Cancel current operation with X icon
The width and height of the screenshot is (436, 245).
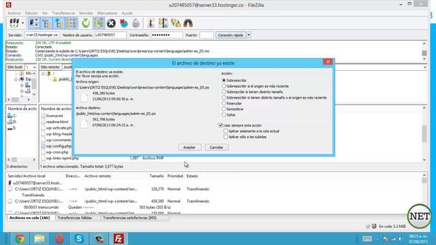pos(111,23)
